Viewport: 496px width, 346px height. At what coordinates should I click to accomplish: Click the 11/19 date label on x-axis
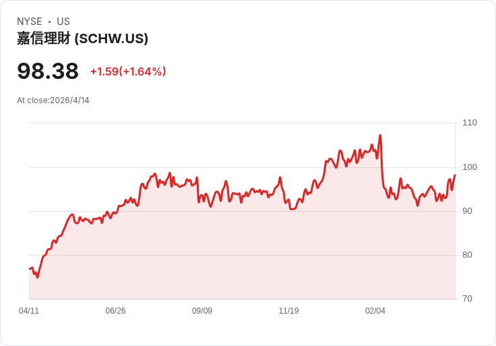click(x=288, y=311)
